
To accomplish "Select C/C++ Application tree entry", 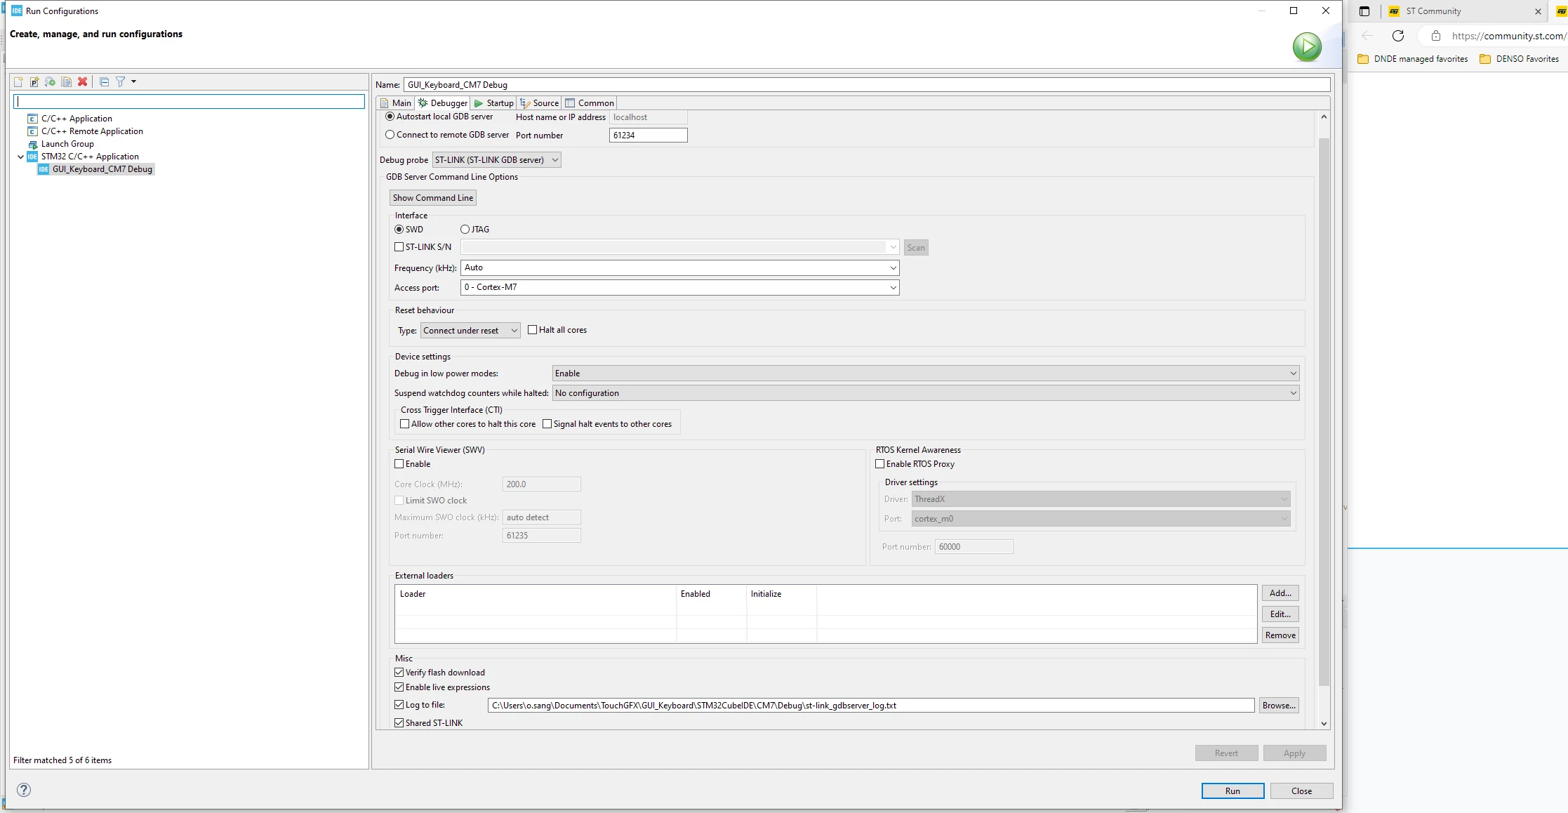I will 77,119.
